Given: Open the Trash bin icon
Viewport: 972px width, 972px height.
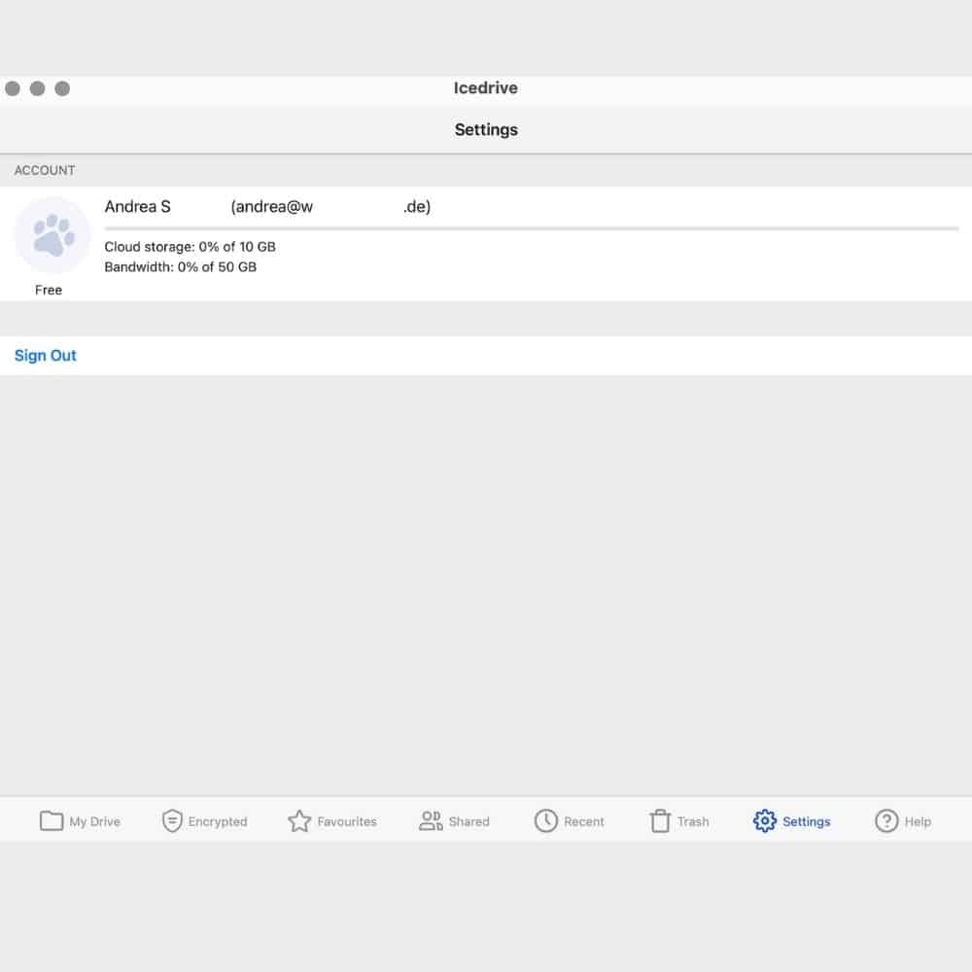Looking at the screenshot, I should coord(660,820).
